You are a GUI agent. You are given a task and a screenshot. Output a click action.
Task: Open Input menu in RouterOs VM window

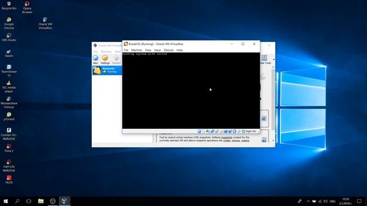(x=157, y=50)
